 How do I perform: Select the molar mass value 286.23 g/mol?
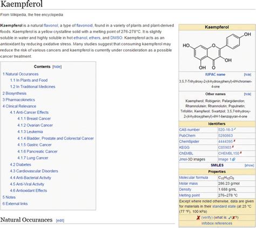coord(229,184)
